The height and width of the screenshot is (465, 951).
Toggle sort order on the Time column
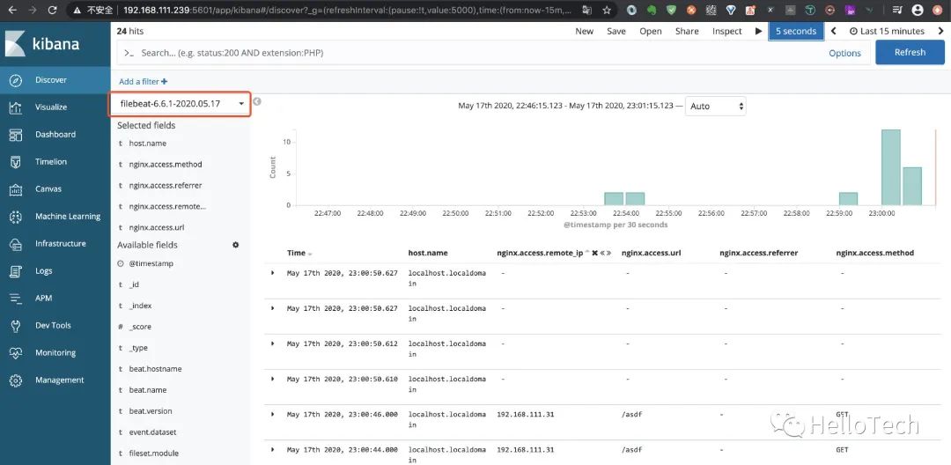309,254
